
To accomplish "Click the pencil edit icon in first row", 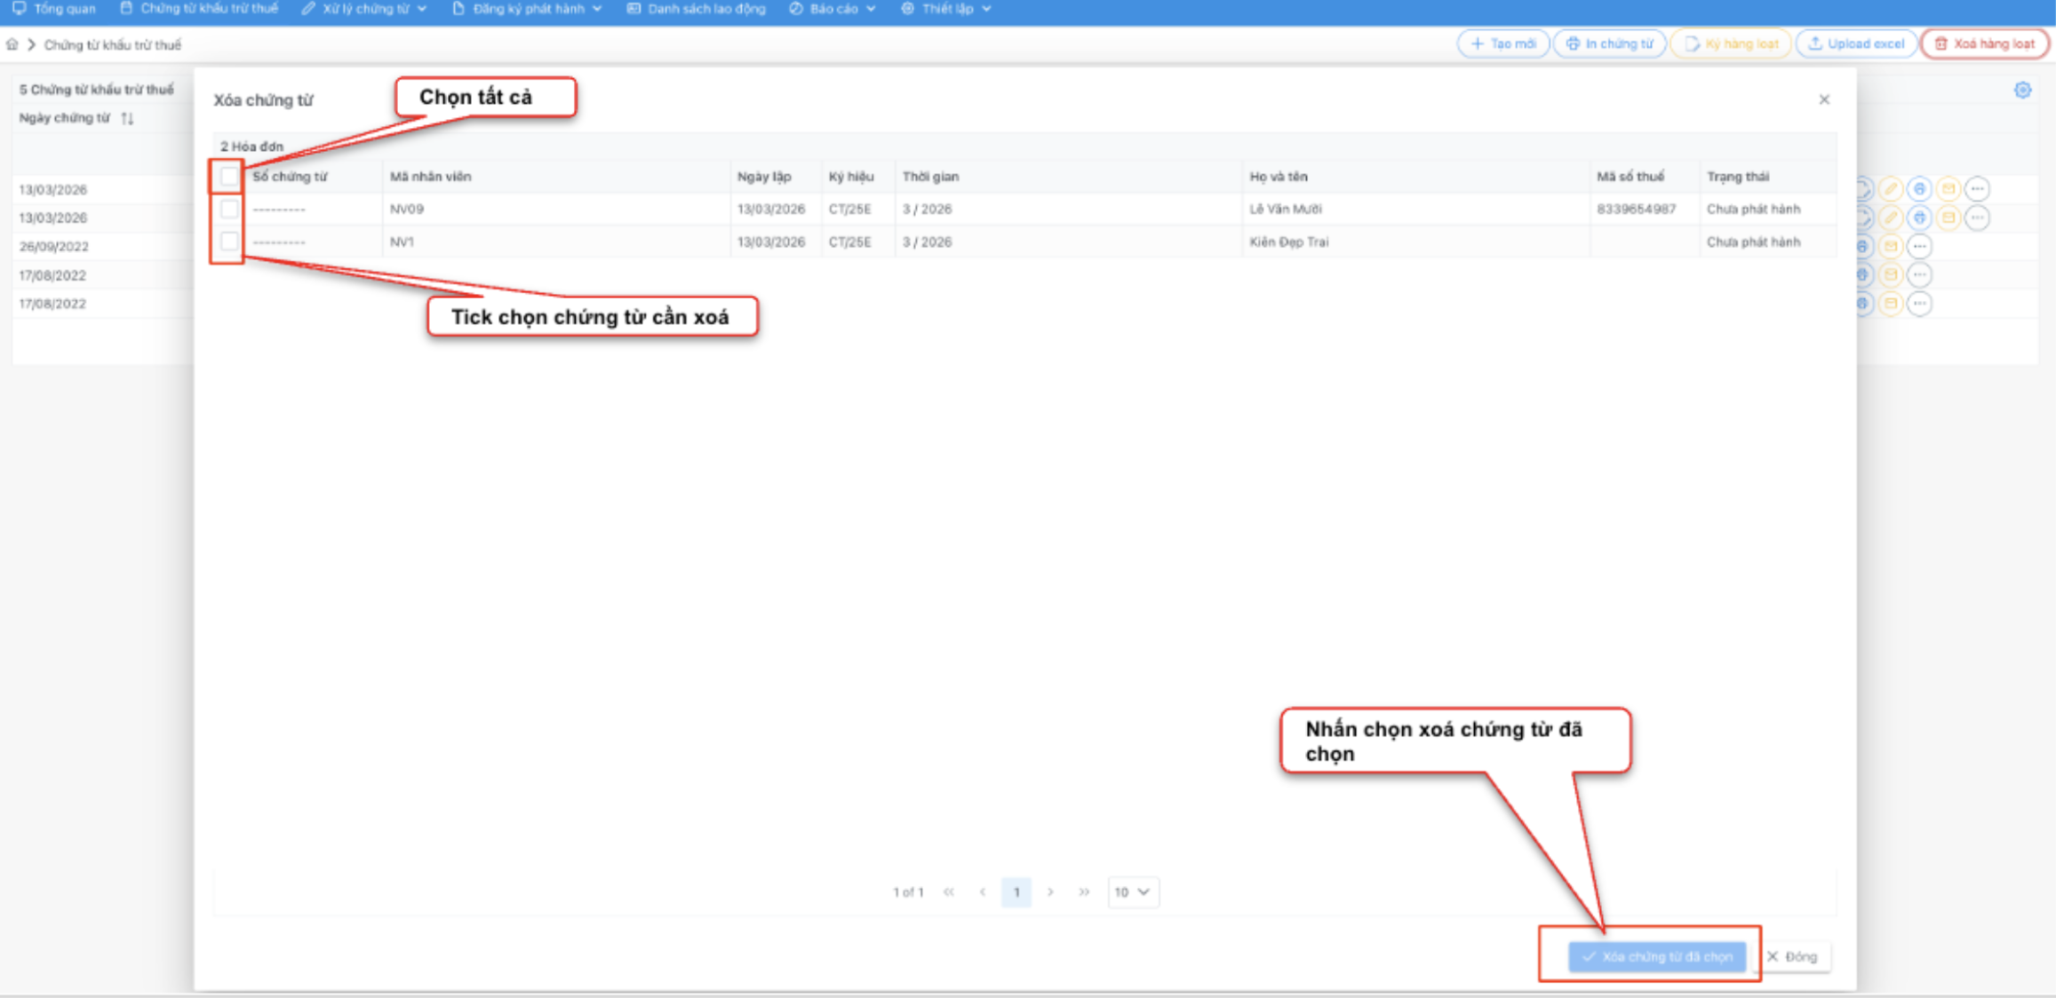I will (1891, 189).
